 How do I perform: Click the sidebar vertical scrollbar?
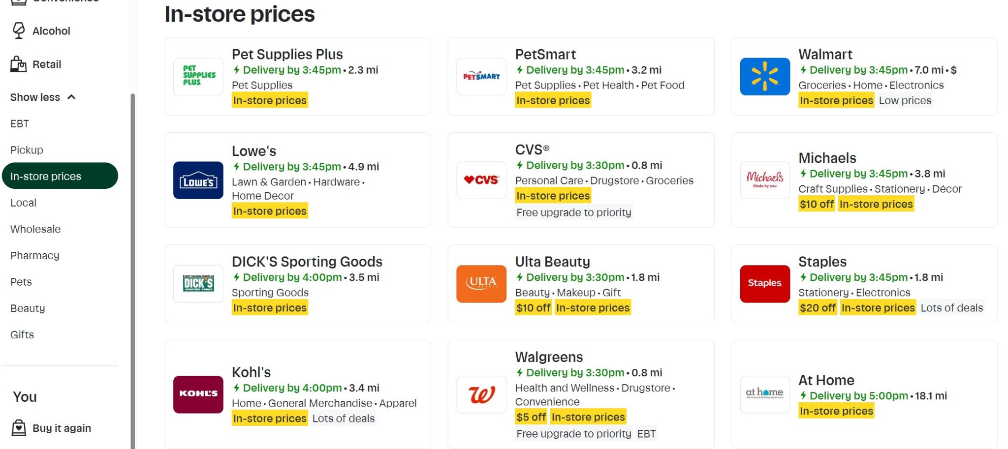(132, 270)
